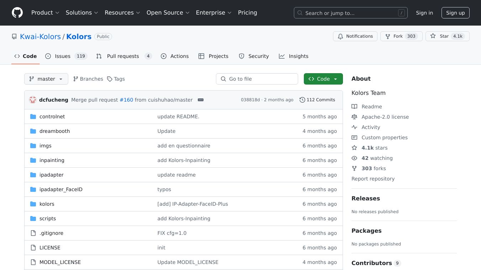Viewport: 481px width, 270px height.
Task: Click the Apache-2.0 license scale icon
Action: coord(354,117)
